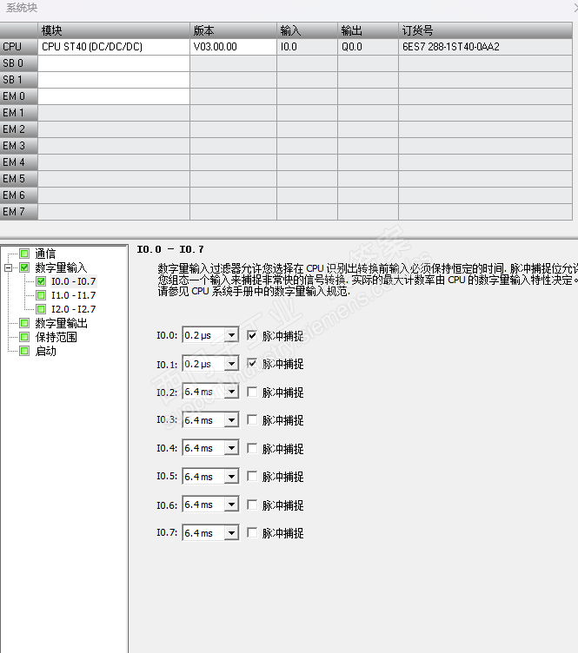
Task: Select the EM 1 row header
Action: pos(19,113)
